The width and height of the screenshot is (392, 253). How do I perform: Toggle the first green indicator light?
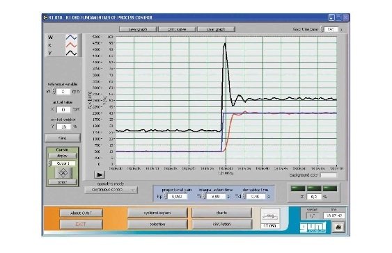click(x=298, y=188)
